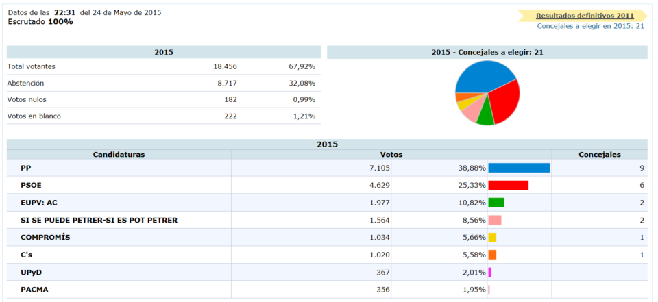The height and width of the screenshot is (302, 658).
Task: Click the blue PP percentage bar
Action: click(519, 168)
